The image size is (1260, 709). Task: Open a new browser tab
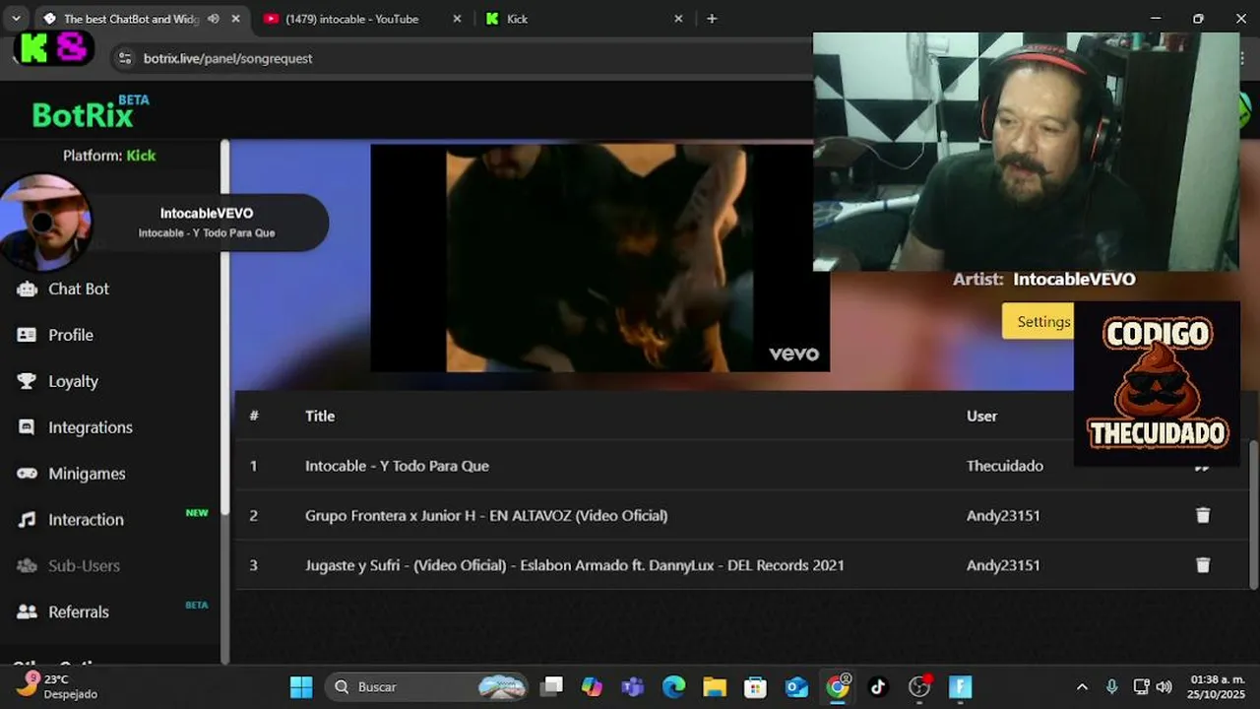712,19
